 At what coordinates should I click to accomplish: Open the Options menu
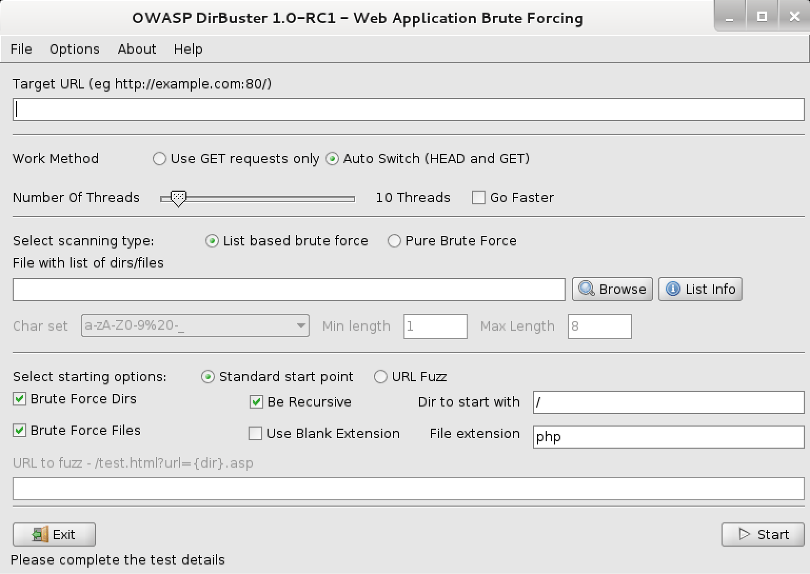pyautogui.click(x=74, y=49)
